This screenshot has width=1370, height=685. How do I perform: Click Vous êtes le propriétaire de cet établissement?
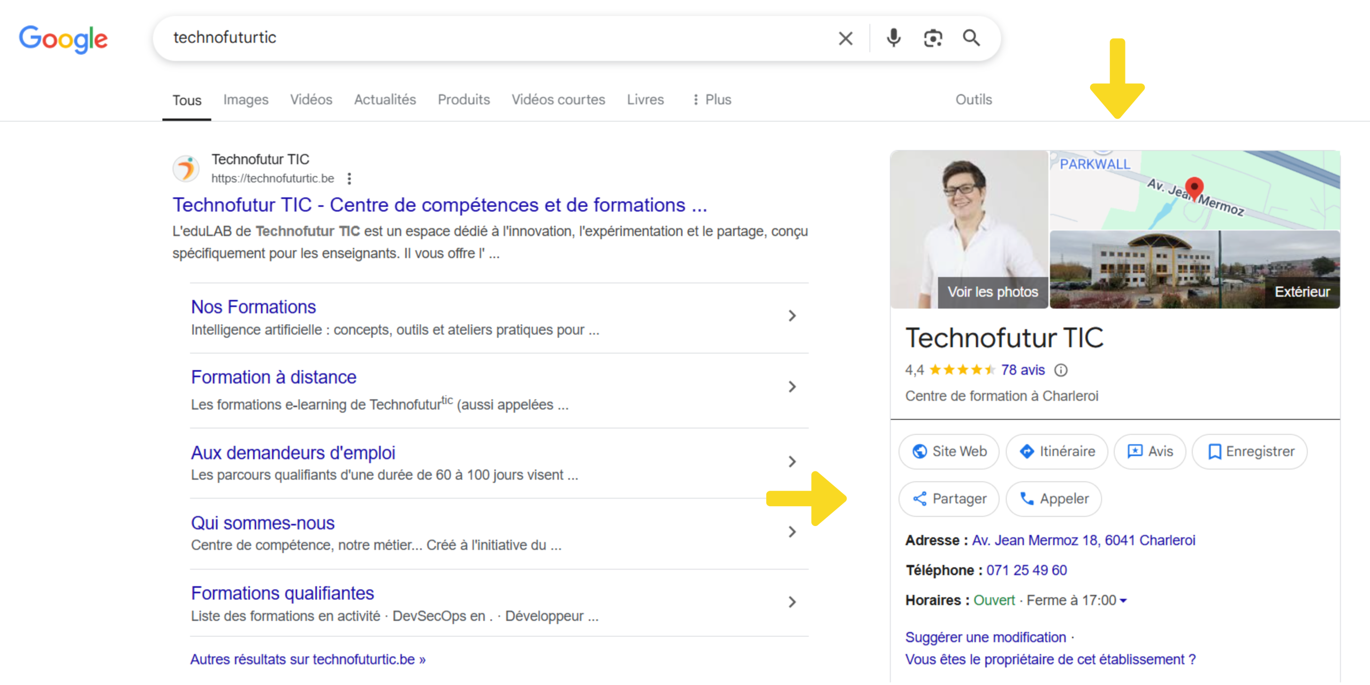(1050, 659)
